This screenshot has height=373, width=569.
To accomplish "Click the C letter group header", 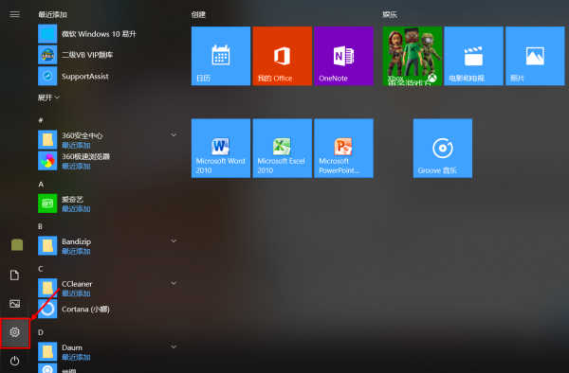I will (x=40, y=269).
